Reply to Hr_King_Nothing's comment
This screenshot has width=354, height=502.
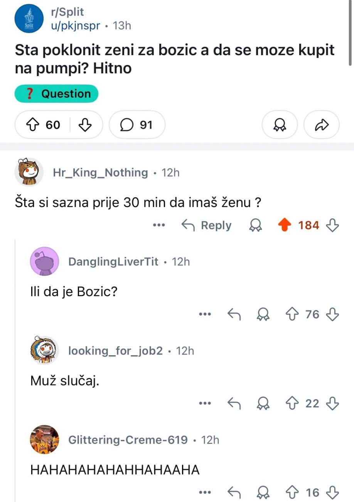tap(207, 225)
